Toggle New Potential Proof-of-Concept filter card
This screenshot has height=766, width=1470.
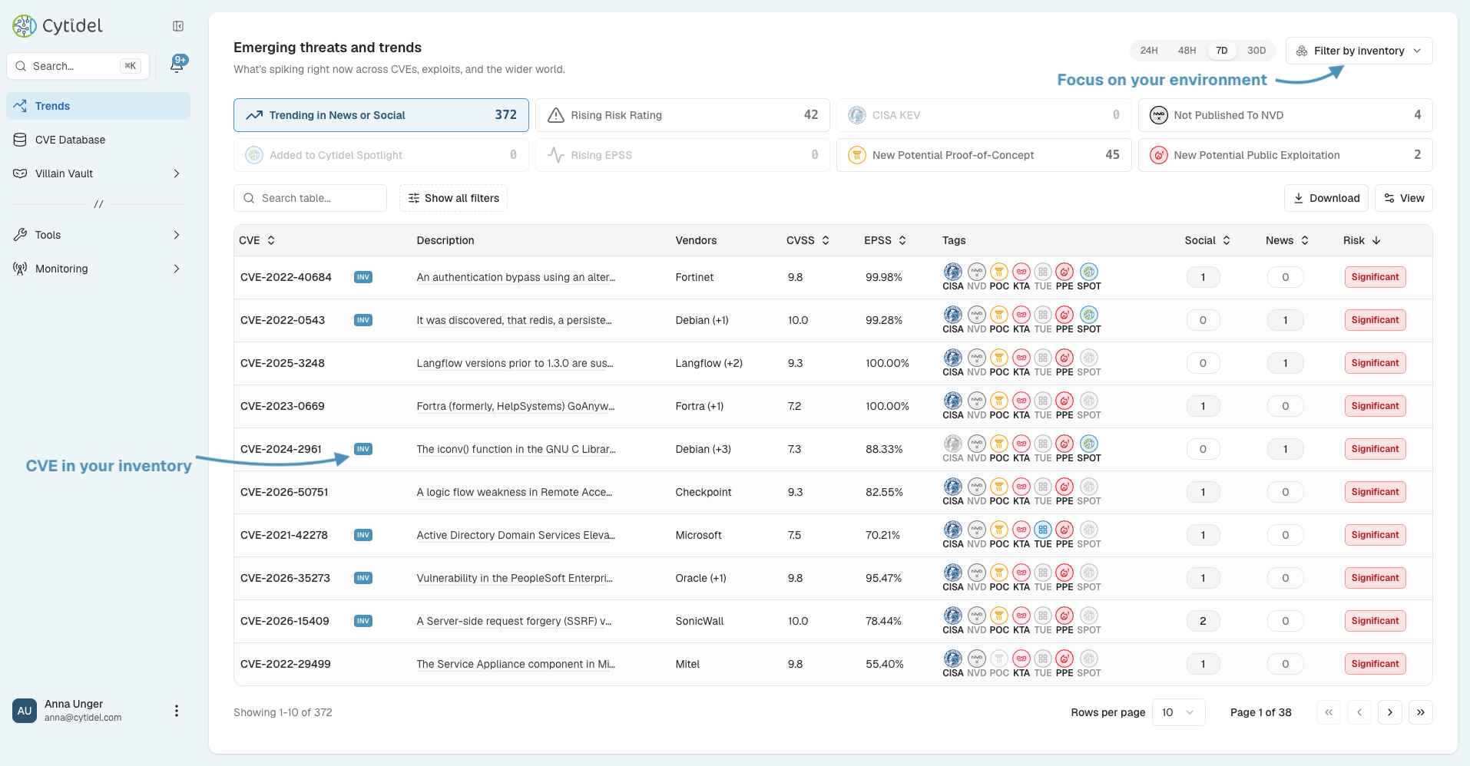coord(984,155)
